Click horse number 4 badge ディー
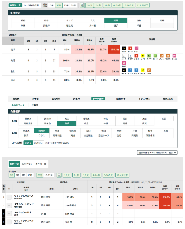 coord(124,70)
